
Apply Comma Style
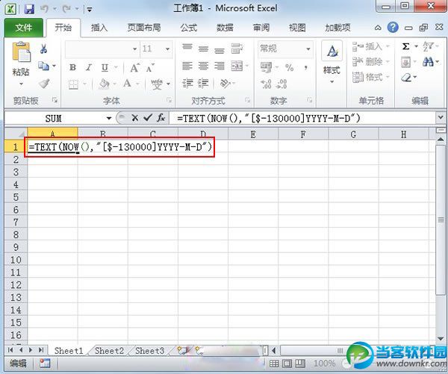[x=306, y=68]
